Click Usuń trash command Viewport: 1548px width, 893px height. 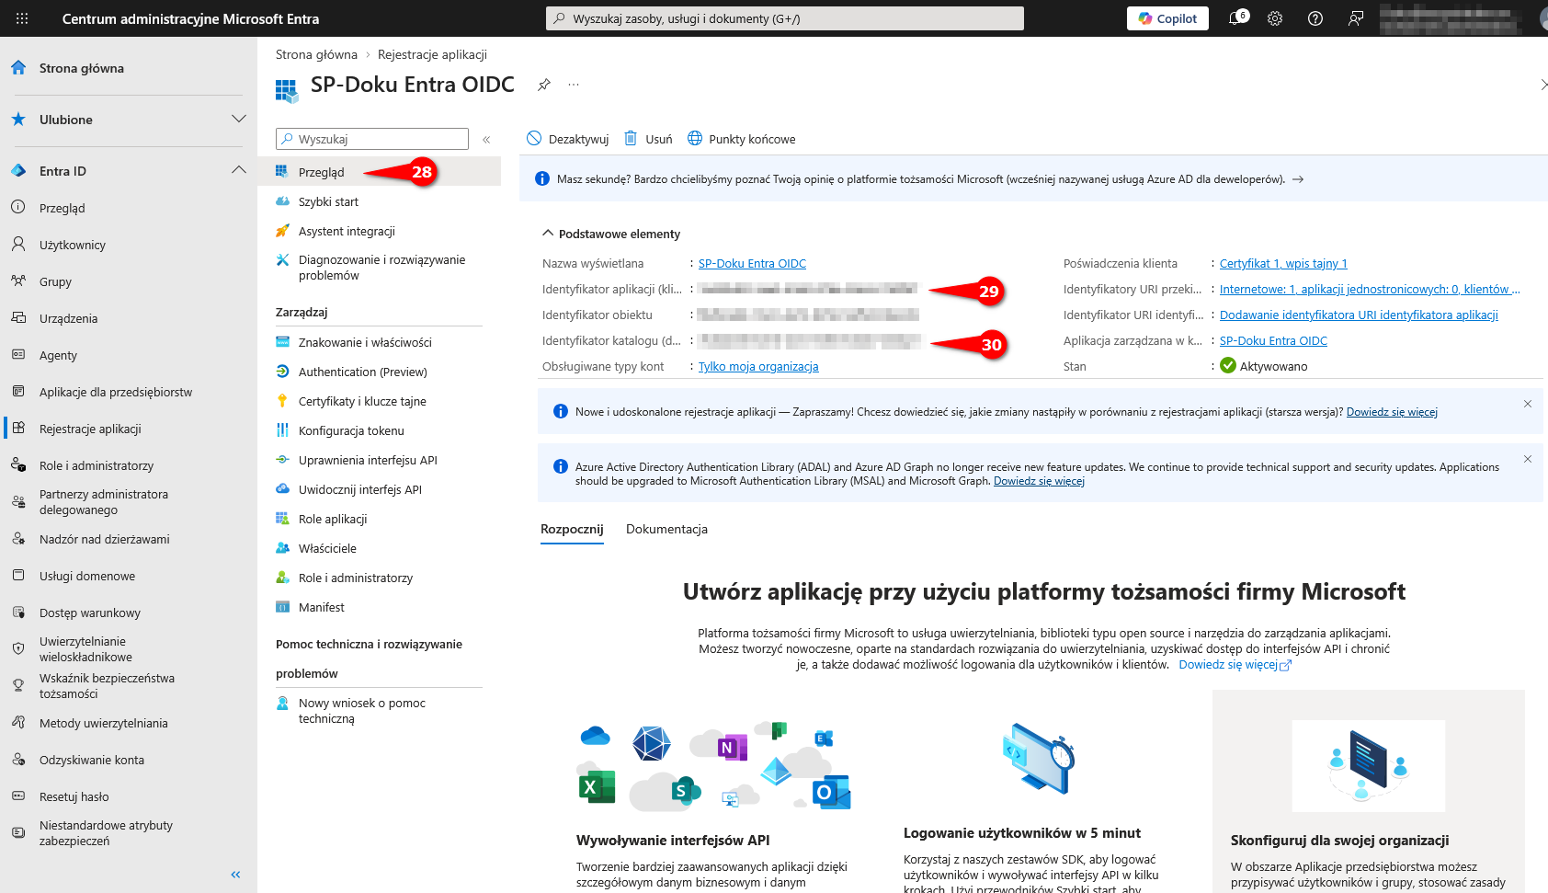(648, 139)
